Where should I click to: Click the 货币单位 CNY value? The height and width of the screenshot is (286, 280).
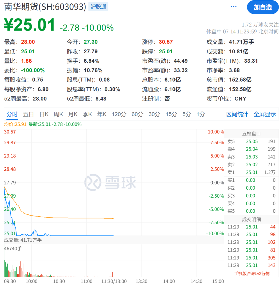(x=240, y=99)
